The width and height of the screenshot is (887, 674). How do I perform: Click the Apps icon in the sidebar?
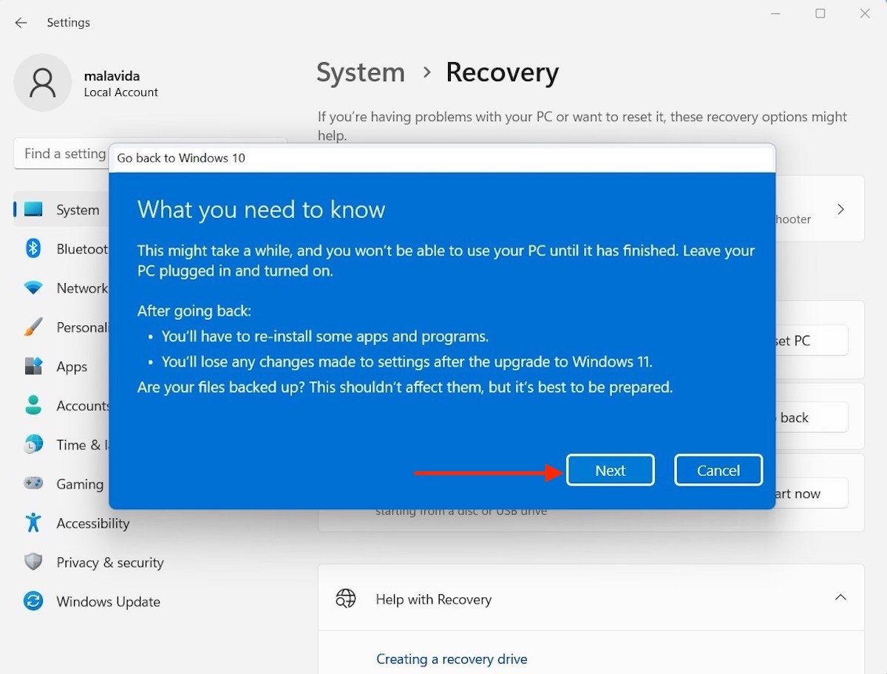(x=33, y=367)
